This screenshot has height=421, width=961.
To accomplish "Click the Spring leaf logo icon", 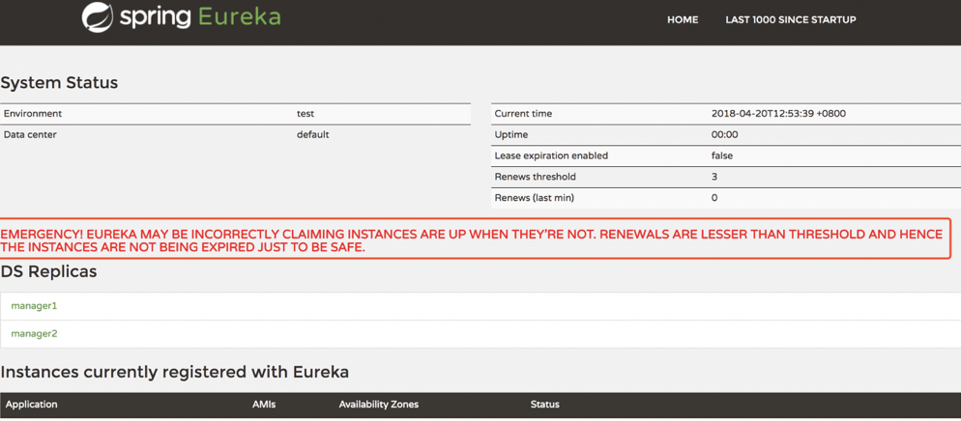I will 98,17.
